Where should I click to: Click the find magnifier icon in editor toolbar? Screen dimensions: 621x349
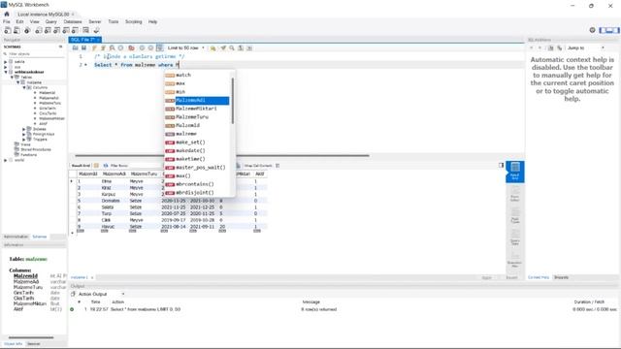(232, 48)
